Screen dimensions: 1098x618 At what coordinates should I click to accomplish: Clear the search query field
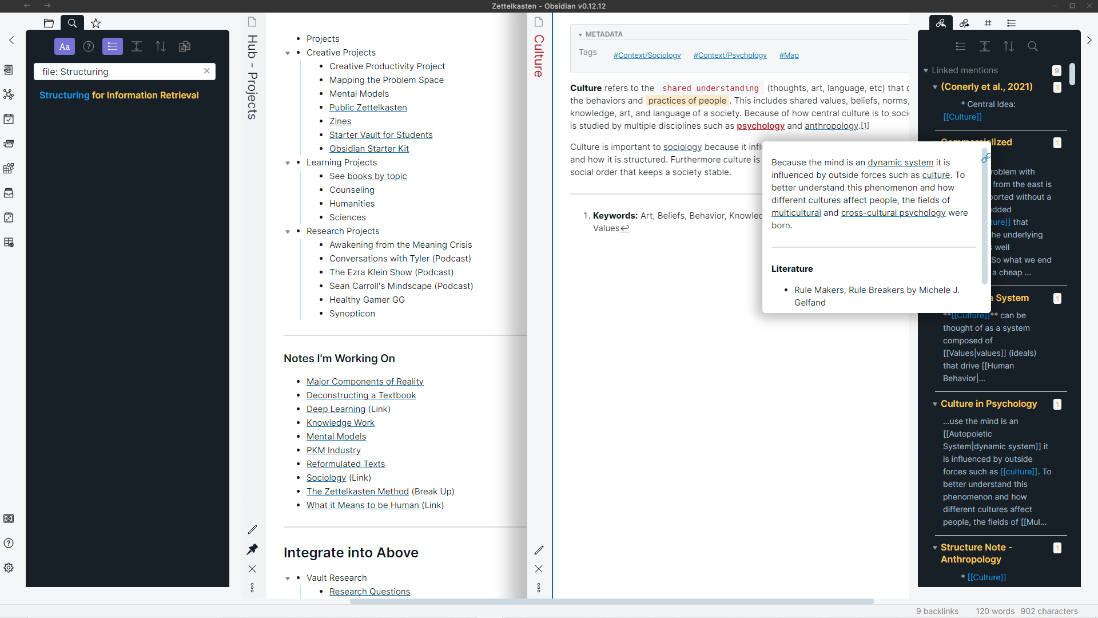(207, 71)
